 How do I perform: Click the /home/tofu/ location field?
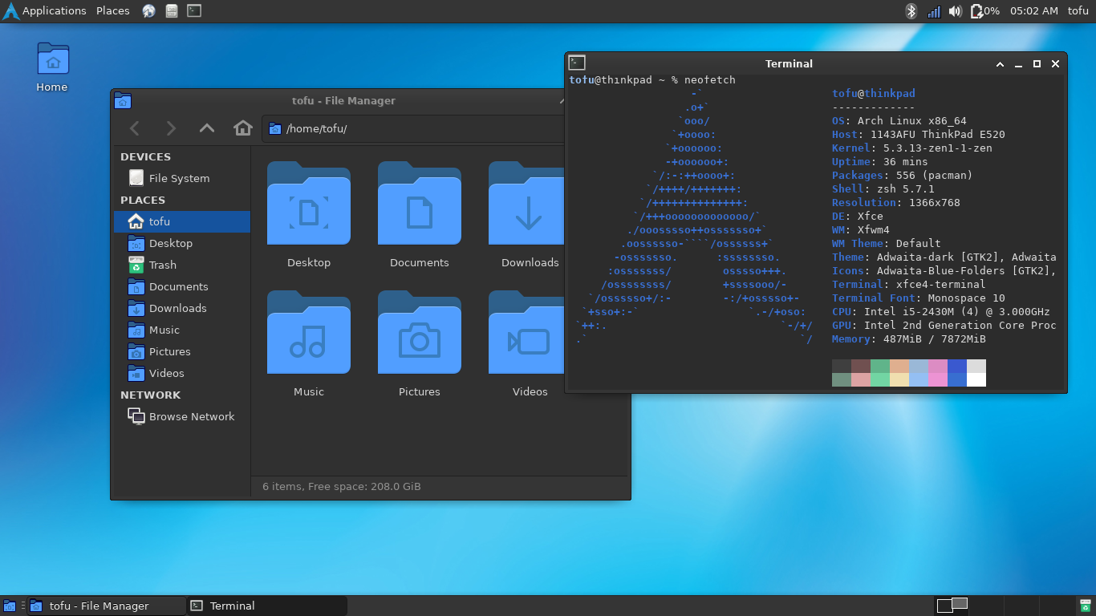click(x=413, y=128)
